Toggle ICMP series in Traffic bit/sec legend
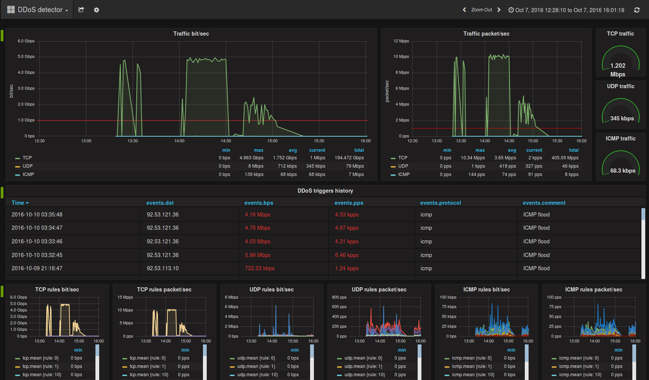Screen dimensions: 649x380 pos(28,174)
